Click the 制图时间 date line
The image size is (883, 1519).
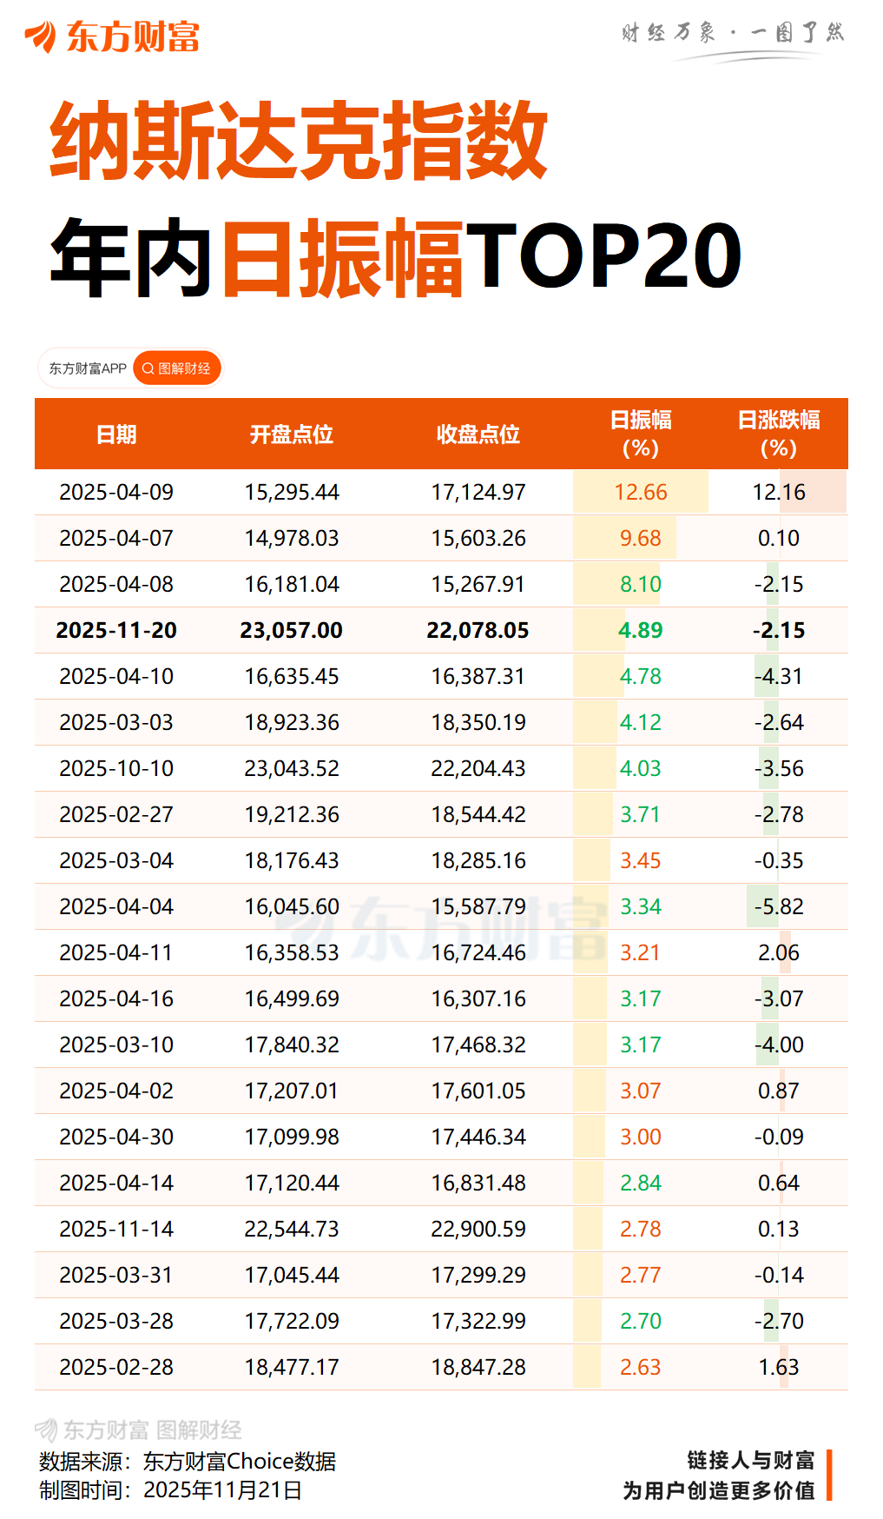point(171,1490)
